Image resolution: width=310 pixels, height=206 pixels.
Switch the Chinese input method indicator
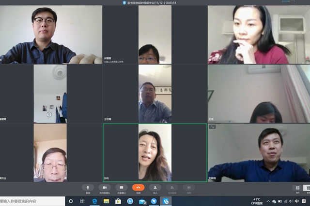[296, 201]
